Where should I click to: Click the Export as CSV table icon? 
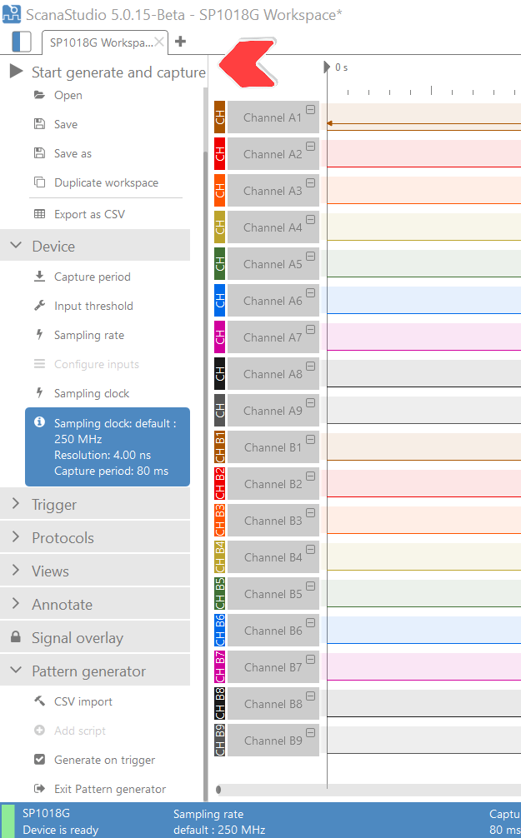(x=39, y=214)
